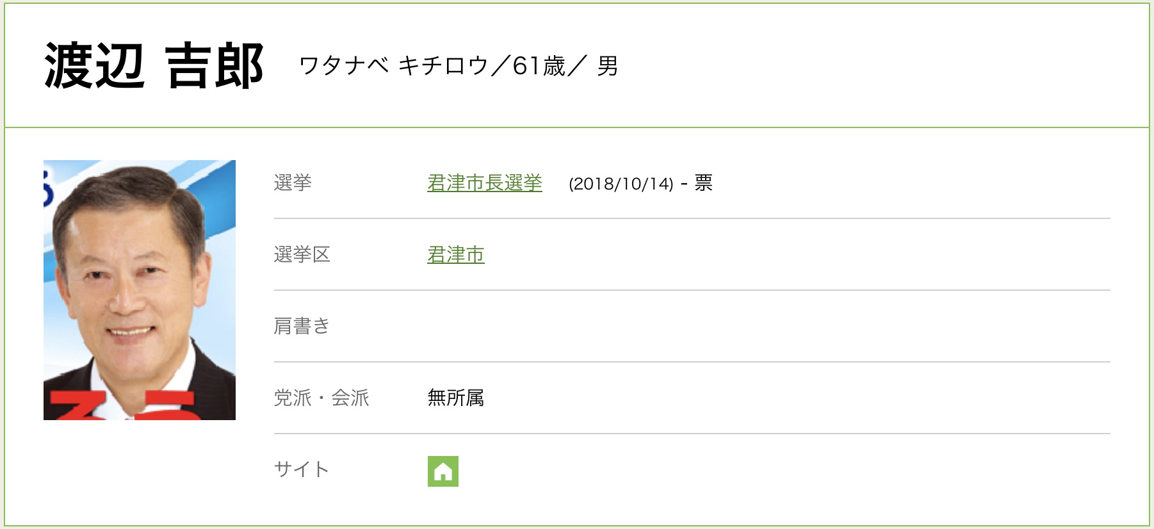Click the サイト row label
This screenshot has width=1154, height=529.
click(301, 470)
